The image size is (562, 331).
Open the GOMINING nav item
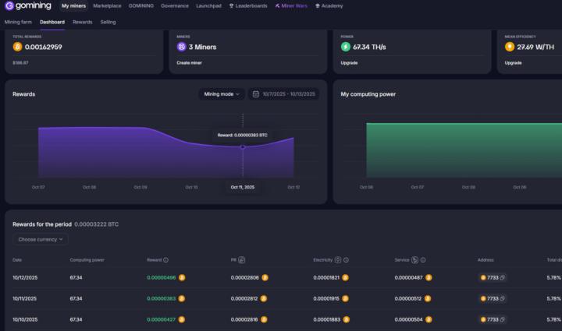141,6
